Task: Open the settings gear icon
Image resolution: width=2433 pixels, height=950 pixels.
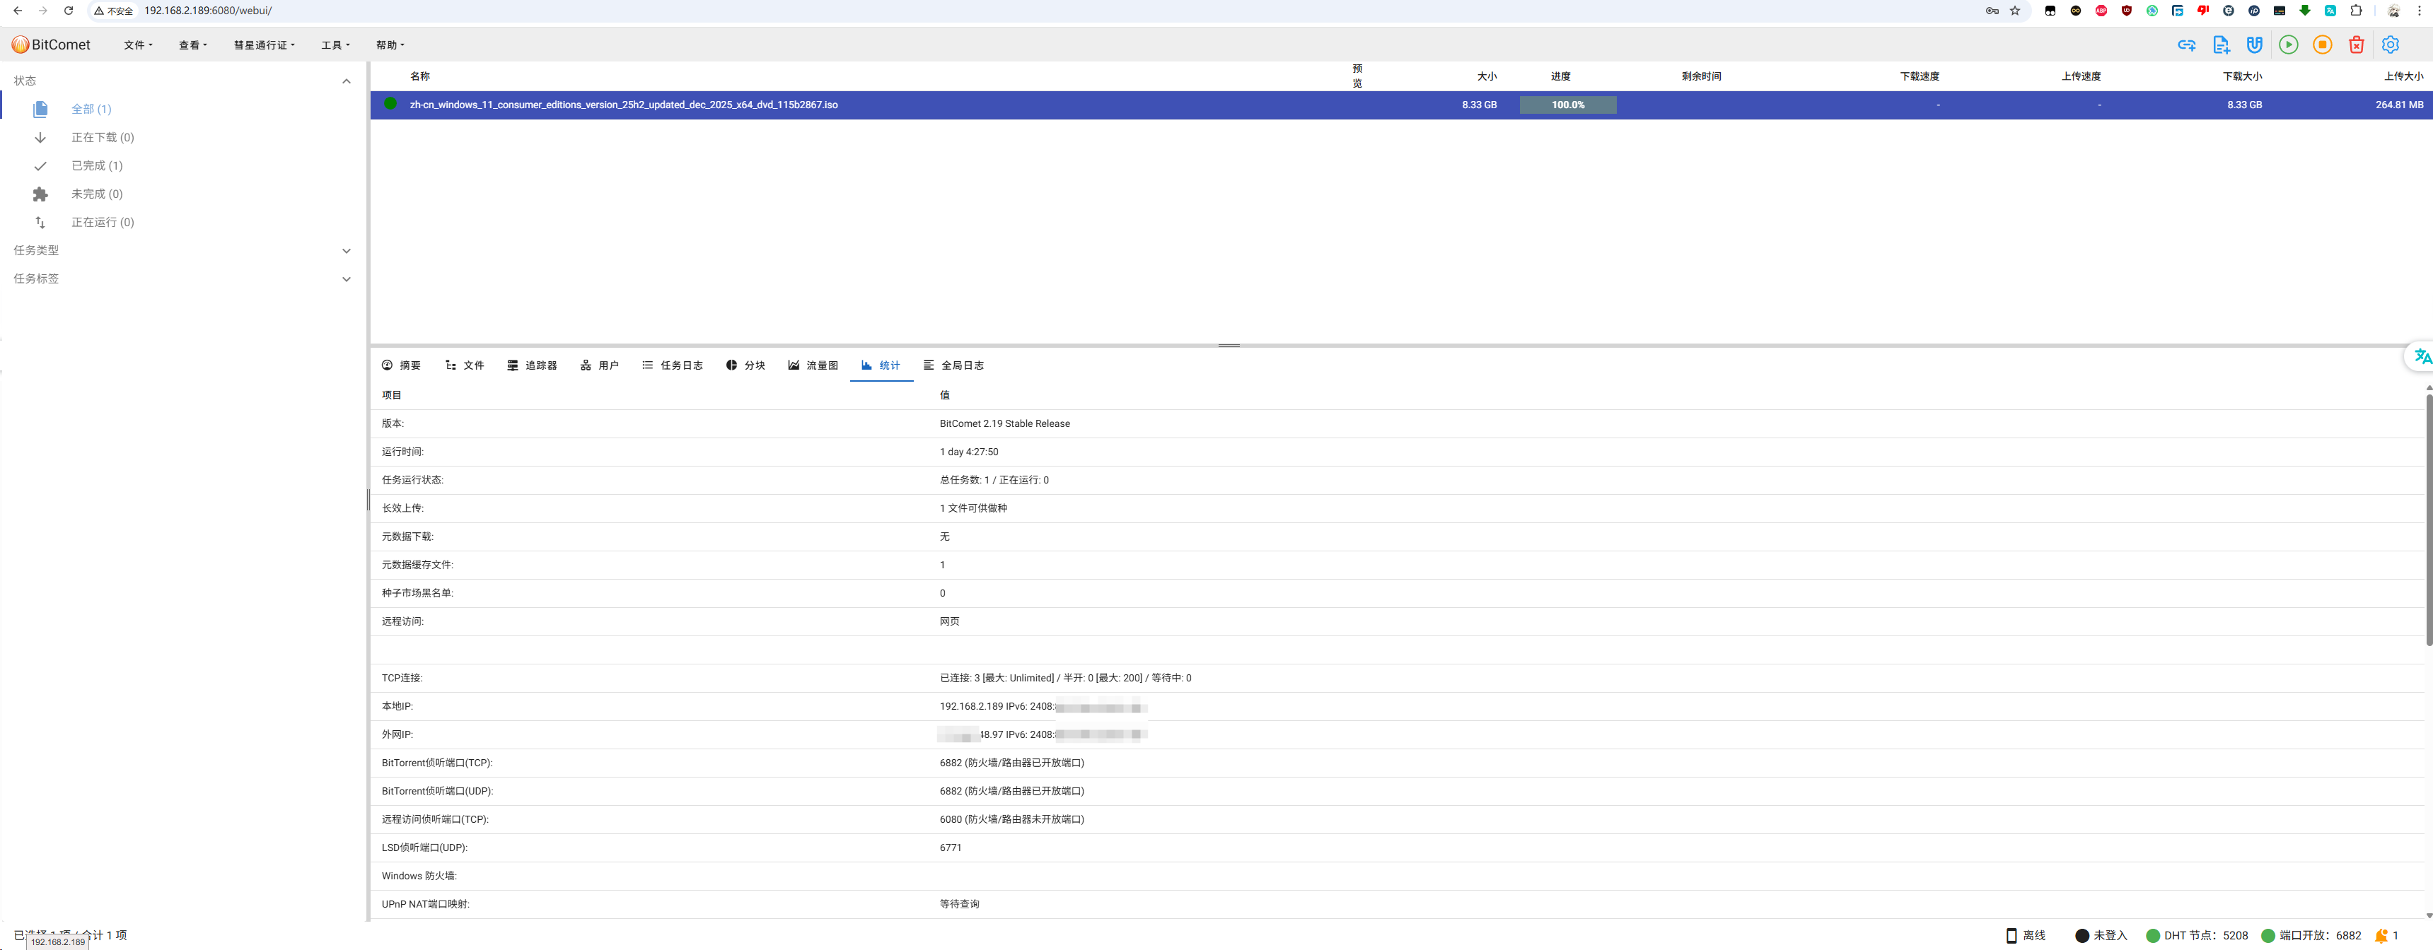Action: (2391, 45)
